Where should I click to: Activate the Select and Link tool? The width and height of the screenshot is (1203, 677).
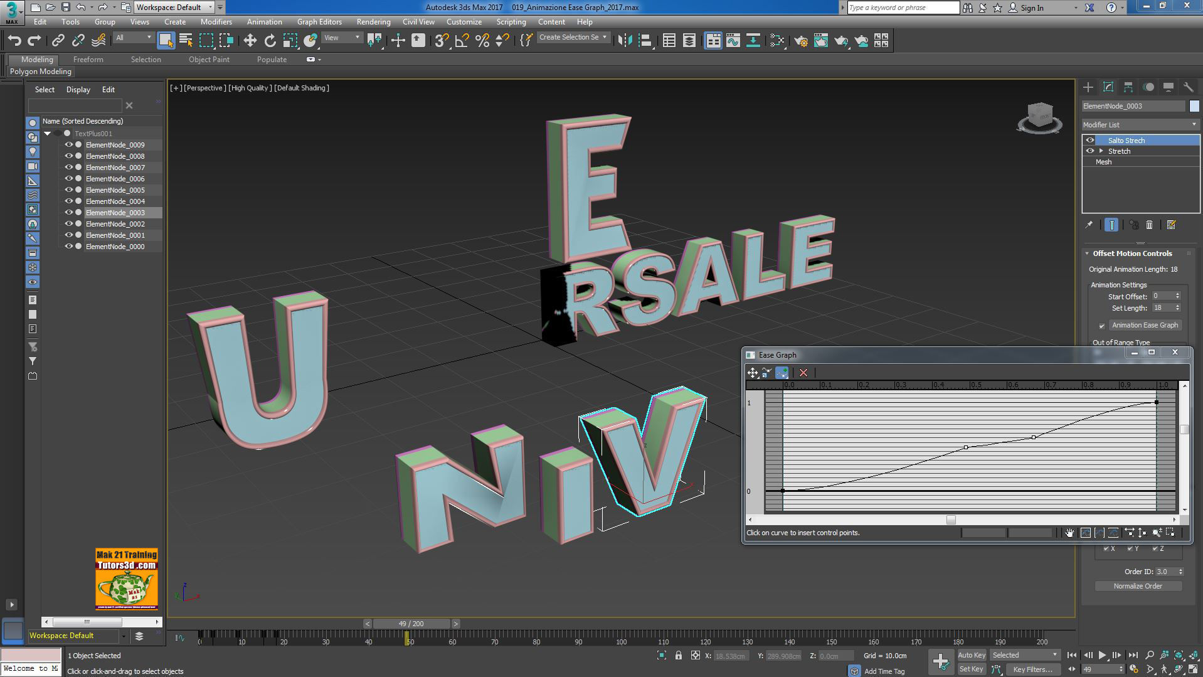tap(58, 41)
